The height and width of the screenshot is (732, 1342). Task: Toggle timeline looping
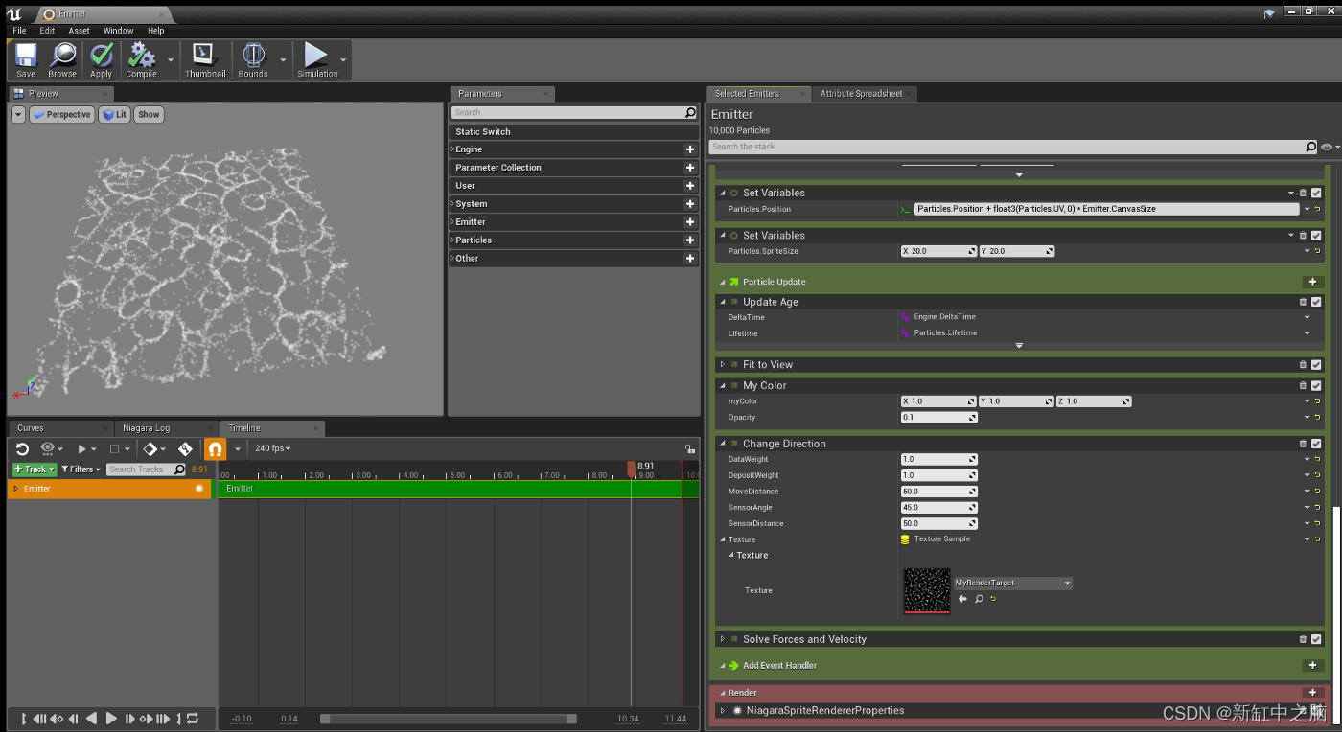pyautogui.click(x=193, y=719)
